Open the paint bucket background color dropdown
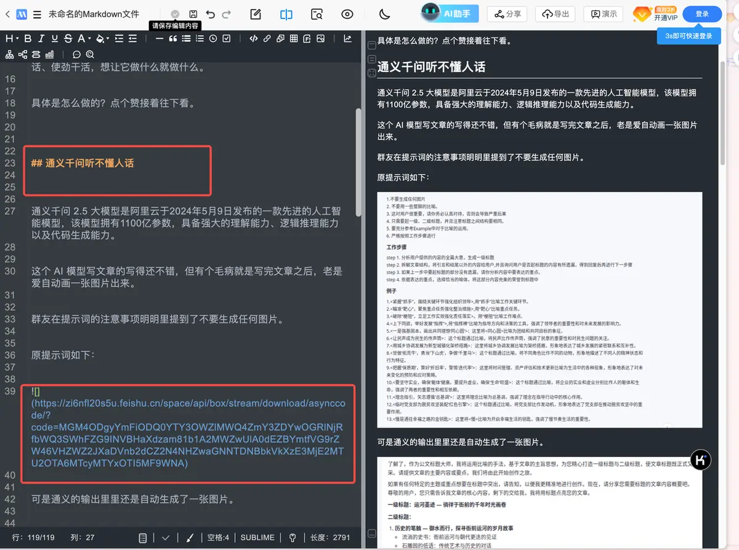739x550 pixels. (102, 39)
